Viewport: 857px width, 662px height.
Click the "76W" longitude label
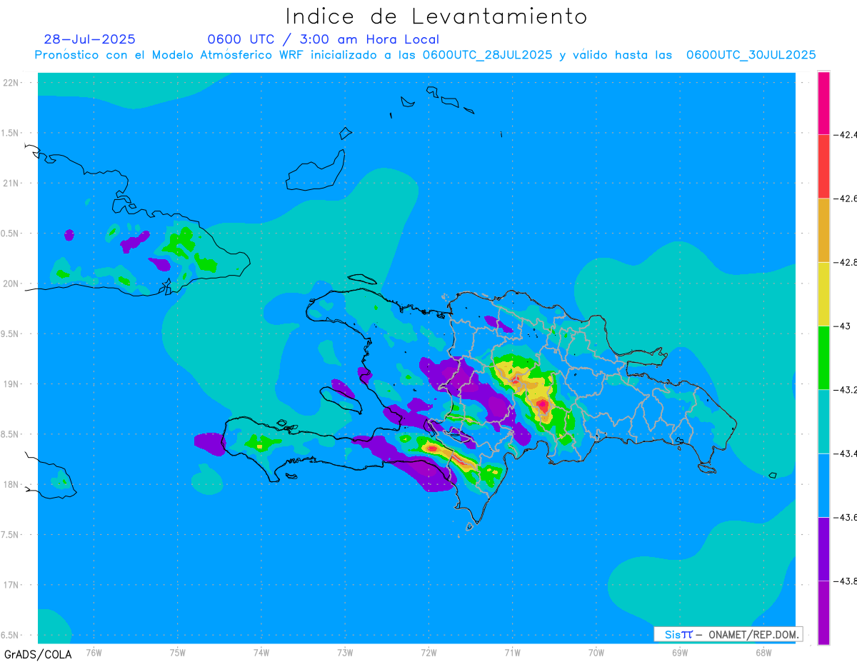coord(94,653)
